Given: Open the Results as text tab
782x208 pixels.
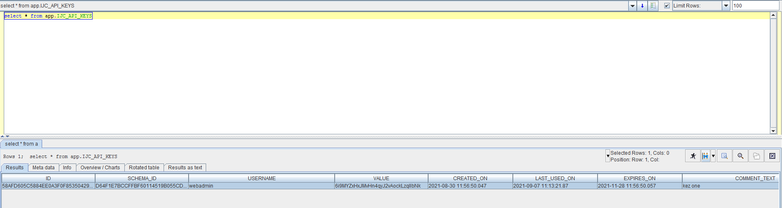Looking at the screenshot, I should 185,168.
